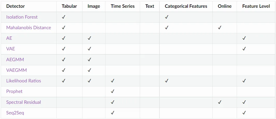This screenshot has width=276, height=119.
Task: Click the Prophet detector link
Action: pyautogui.click(x=14, y=91)
